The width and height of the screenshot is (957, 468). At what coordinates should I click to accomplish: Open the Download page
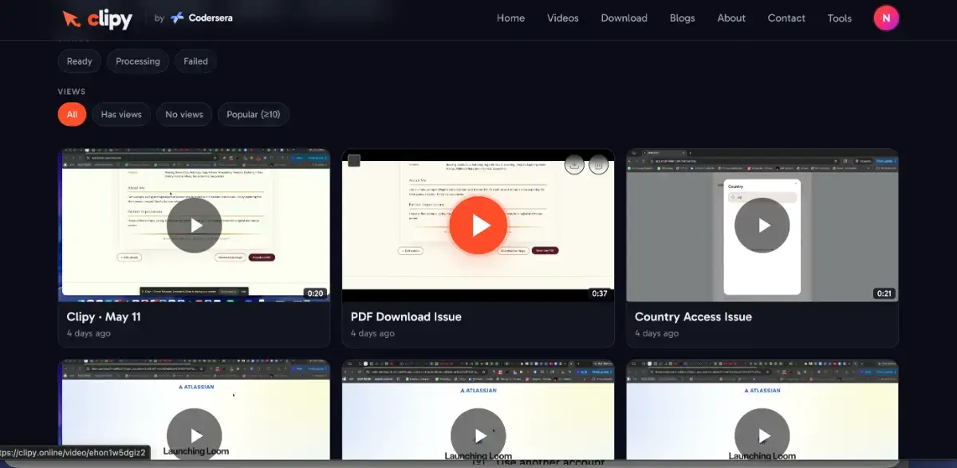pyautogui.click(x=624, y=18)
